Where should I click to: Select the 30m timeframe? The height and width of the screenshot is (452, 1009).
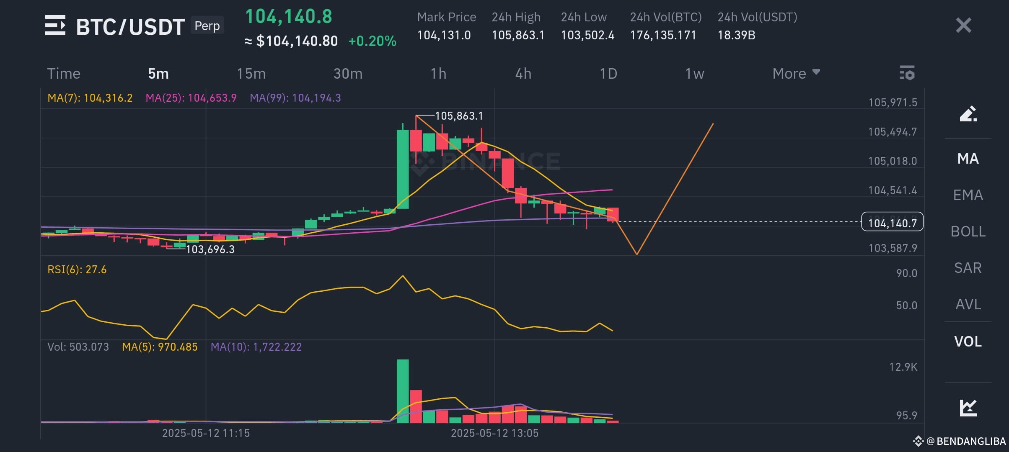pyautogui.click(x=348, y=74)
